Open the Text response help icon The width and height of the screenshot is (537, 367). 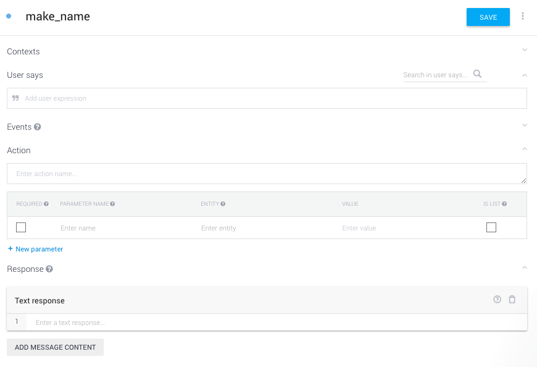coord(497,300)
